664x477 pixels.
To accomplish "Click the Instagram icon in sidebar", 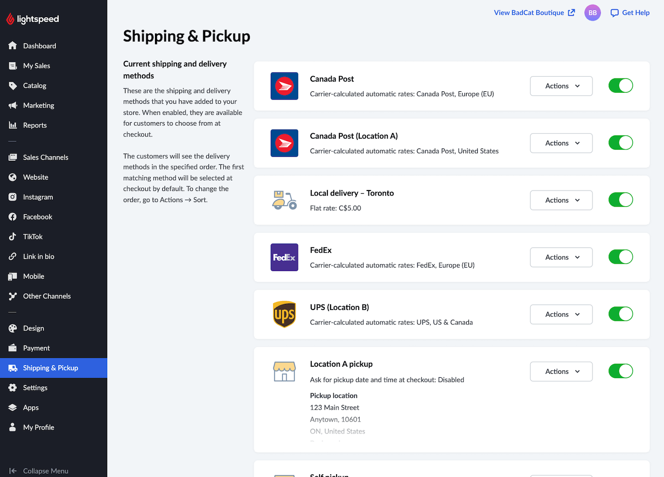I will point(12,197).
